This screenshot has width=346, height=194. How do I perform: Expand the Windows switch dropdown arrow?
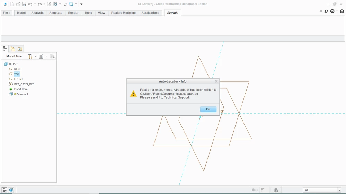pyautogui.click(x=60, y=4)
